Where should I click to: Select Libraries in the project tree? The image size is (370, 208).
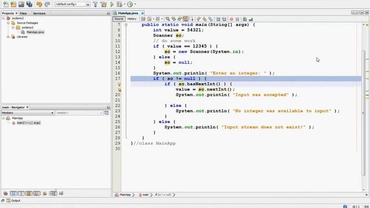point(22,37)
